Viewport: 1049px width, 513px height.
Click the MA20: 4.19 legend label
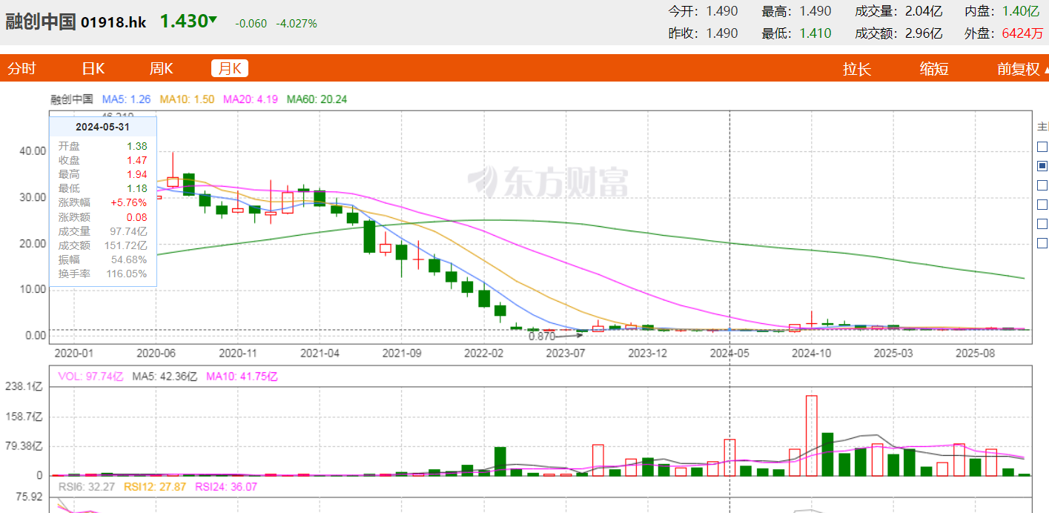coord(251,99)
